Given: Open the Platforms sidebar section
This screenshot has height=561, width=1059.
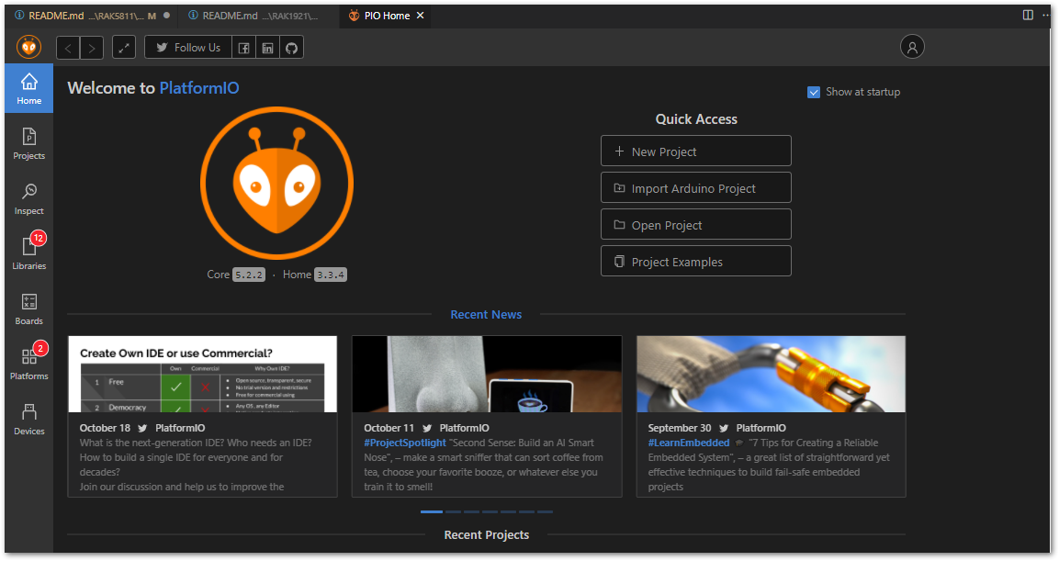Looking at the screenshot, I should [29, 364].
